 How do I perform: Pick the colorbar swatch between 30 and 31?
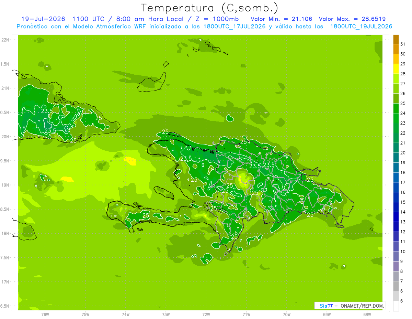(x=396, y=49)
